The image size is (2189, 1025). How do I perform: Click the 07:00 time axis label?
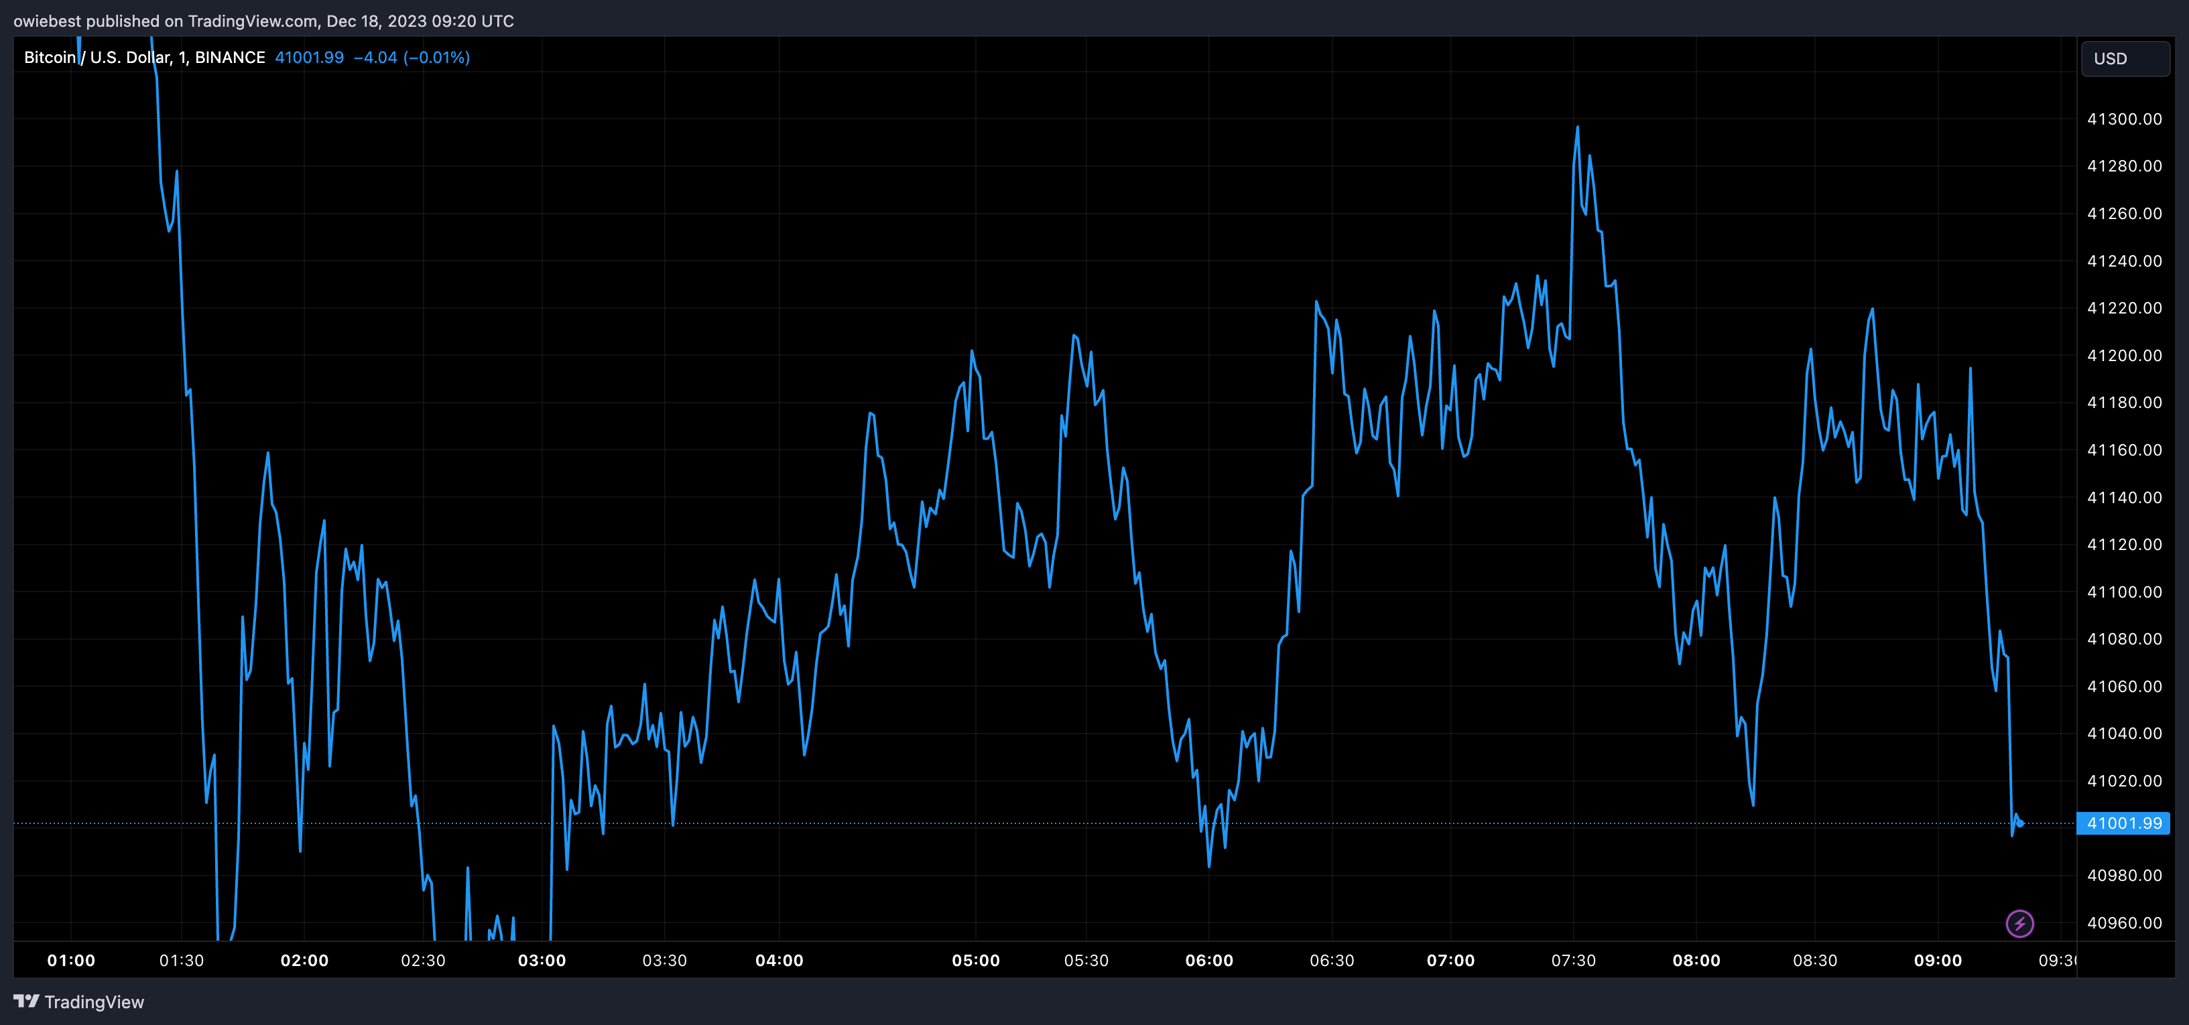point(1450,961)
